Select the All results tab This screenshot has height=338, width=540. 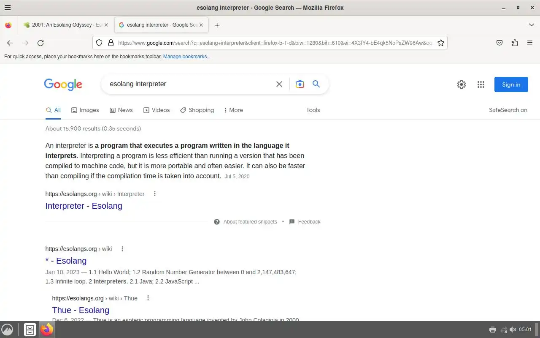click(54, 110)
